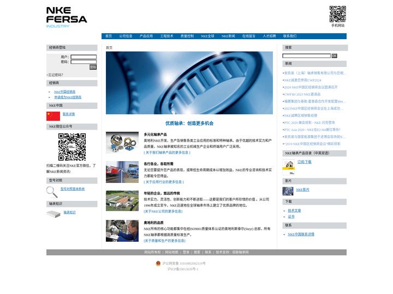Click the 忘记密码? link

coord(55,75)
